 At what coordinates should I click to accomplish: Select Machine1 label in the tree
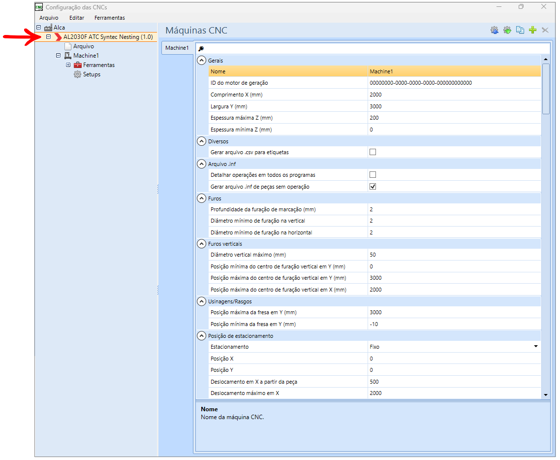click(x=86, y=55)
